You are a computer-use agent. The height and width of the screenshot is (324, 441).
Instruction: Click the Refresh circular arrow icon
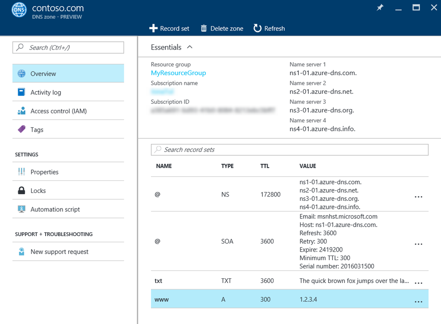(257, 28)
